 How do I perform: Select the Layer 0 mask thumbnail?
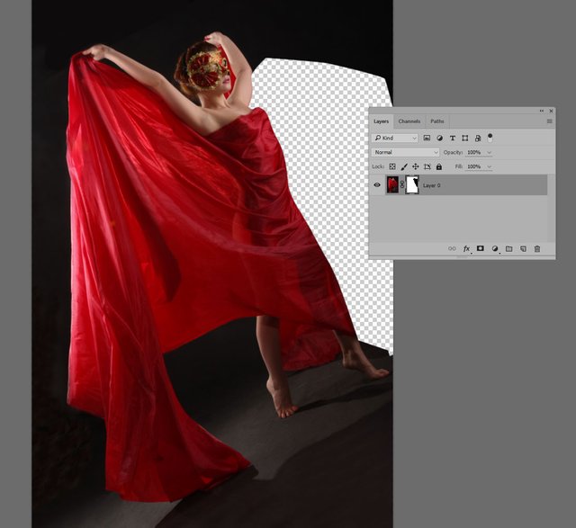click(x=412, y=184)
